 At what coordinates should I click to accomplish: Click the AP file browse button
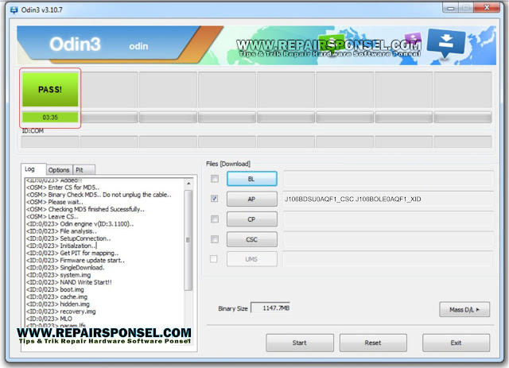(251, 199)
